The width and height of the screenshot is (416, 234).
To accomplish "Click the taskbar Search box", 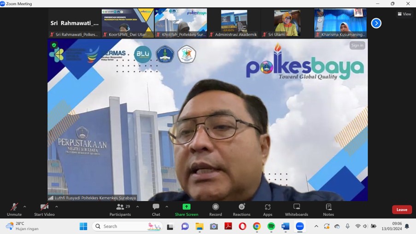I will click(127, 226).
